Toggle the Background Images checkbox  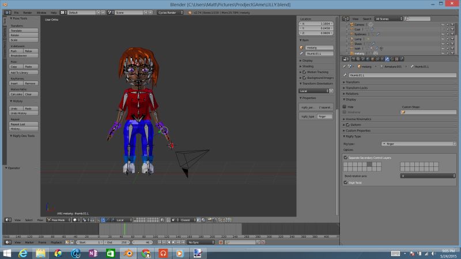304,78
